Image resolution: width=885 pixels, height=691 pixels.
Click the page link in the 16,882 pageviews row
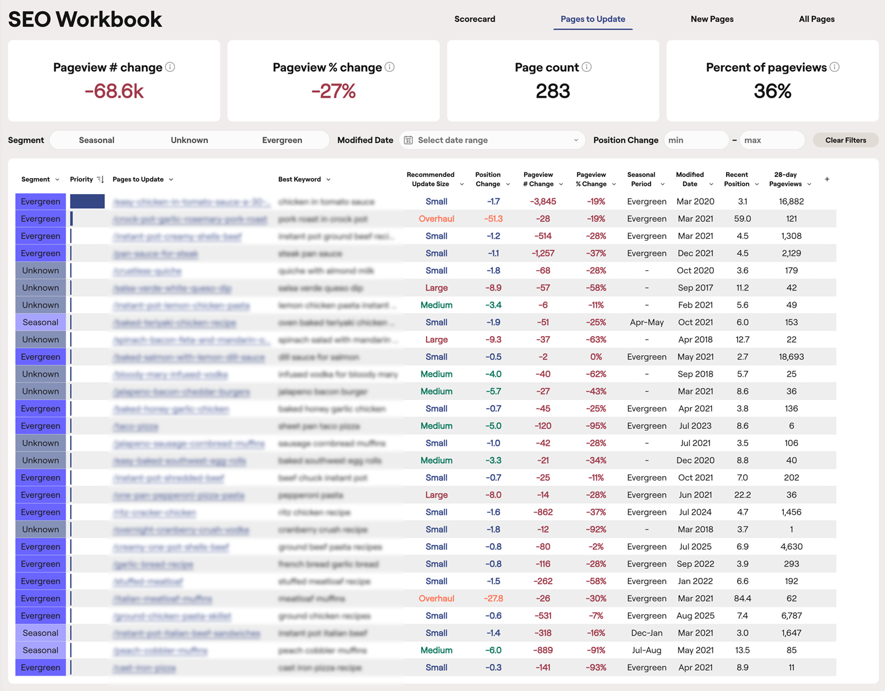(x=191, y=201)
